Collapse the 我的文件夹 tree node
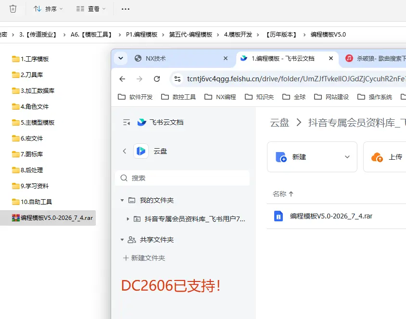Screen dimensions: 406x319 click(x=122, y=200)
